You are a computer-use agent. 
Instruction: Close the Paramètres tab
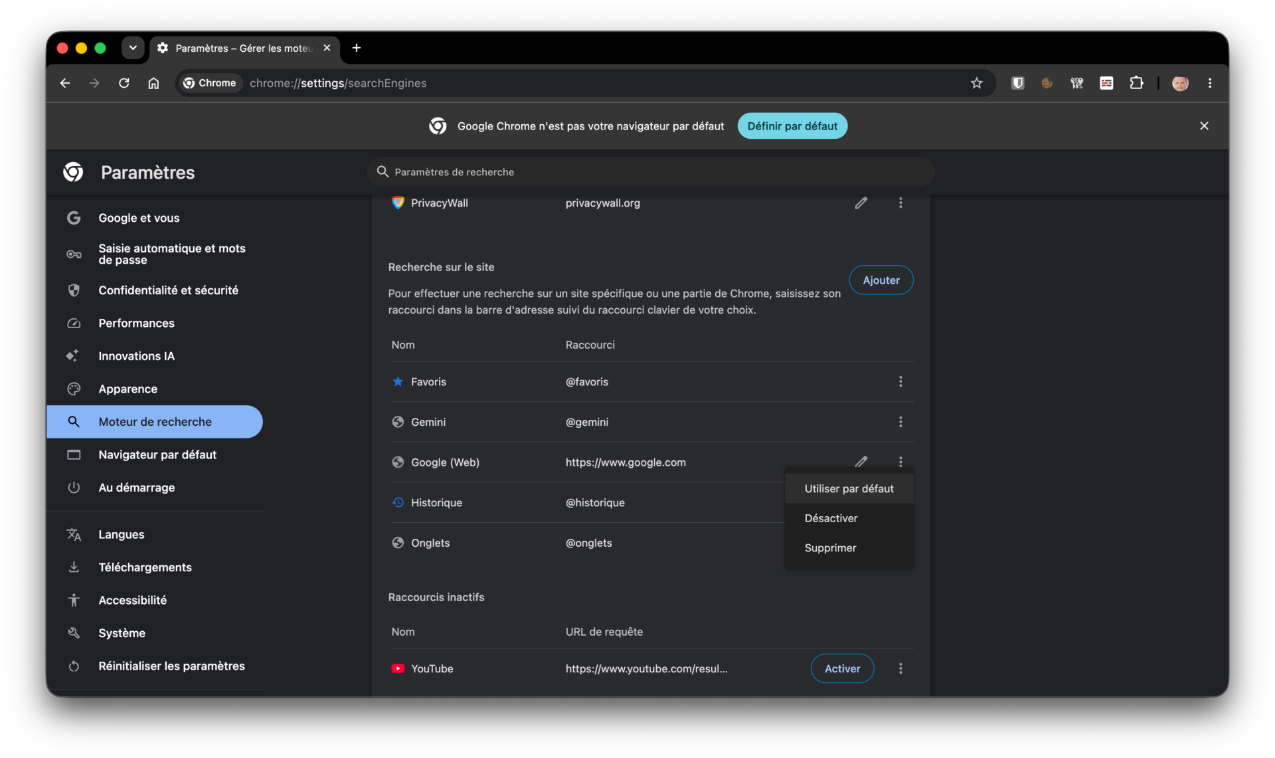[327, 48]
